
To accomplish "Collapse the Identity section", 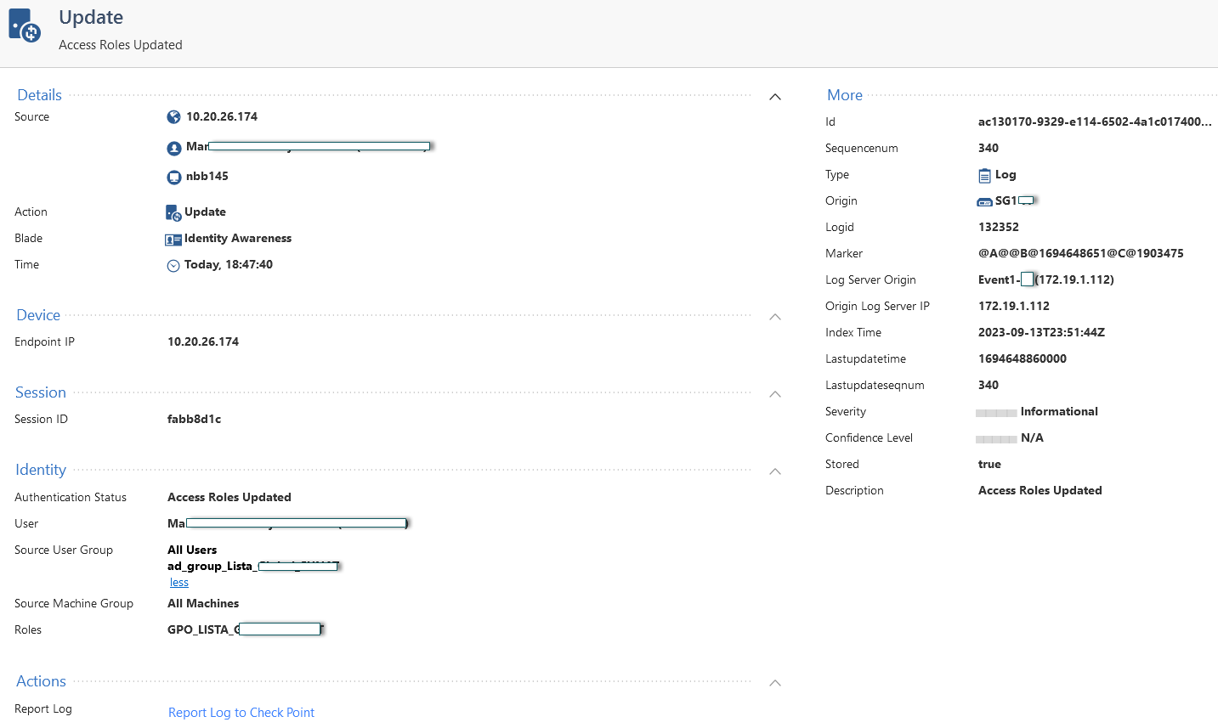I will tap(774, 471).
